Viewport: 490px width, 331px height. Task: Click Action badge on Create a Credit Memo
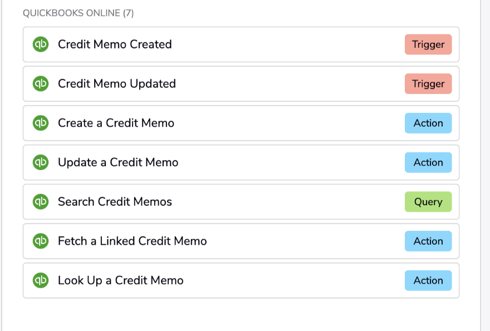pos(428,123)
